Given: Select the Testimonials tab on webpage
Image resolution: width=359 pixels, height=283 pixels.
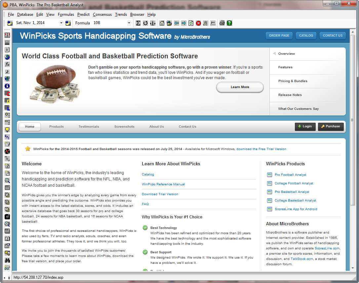Looking at the screenshot, I should pos(89,127).
